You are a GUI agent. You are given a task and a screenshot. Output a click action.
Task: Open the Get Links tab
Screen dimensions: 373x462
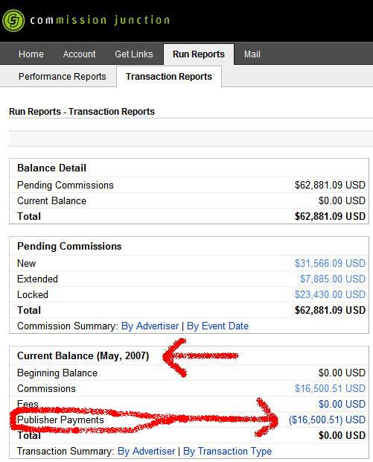click(134, 54)
